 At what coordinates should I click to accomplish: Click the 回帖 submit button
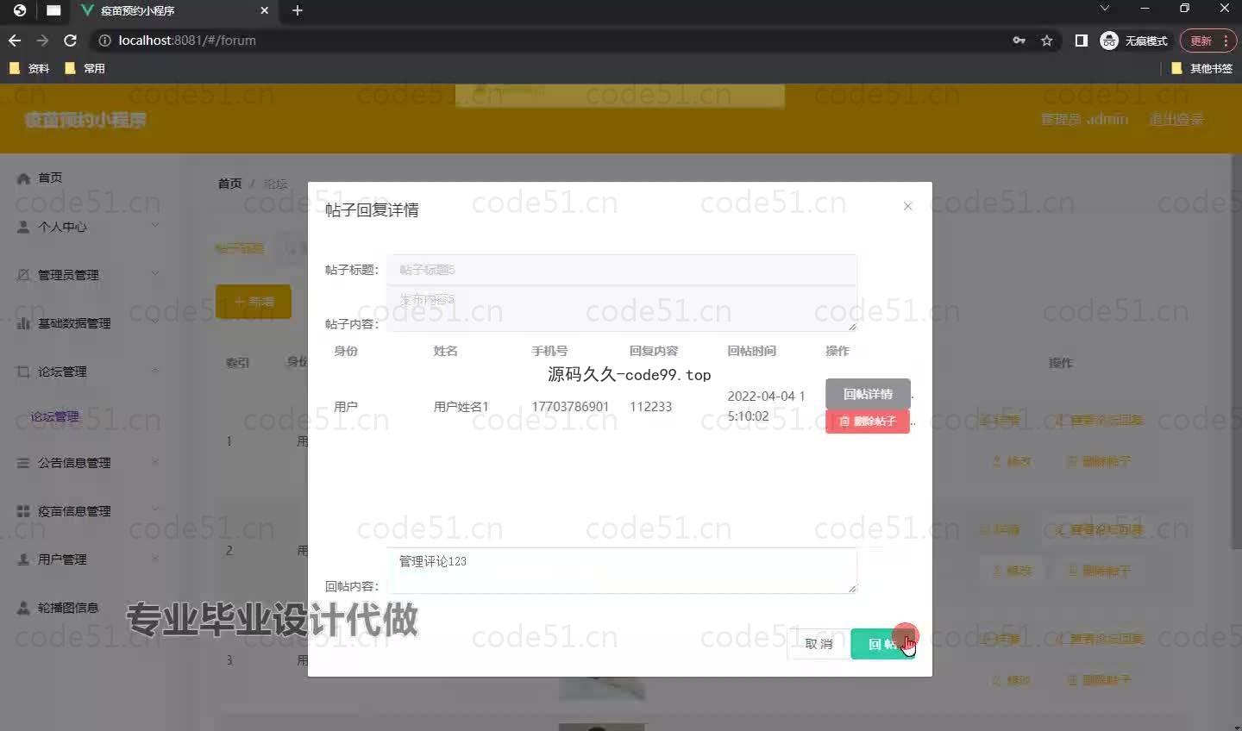pyautogui.click(x=882, y=644)
